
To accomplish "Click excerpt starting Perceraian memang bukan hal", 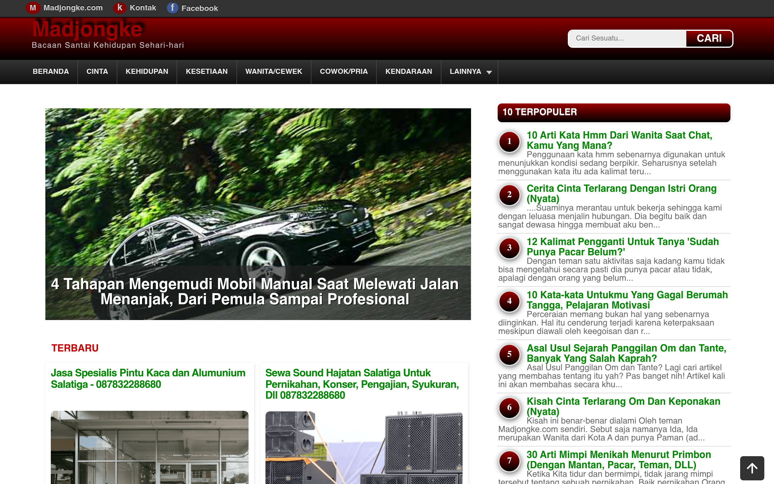I will click(606, 323).
